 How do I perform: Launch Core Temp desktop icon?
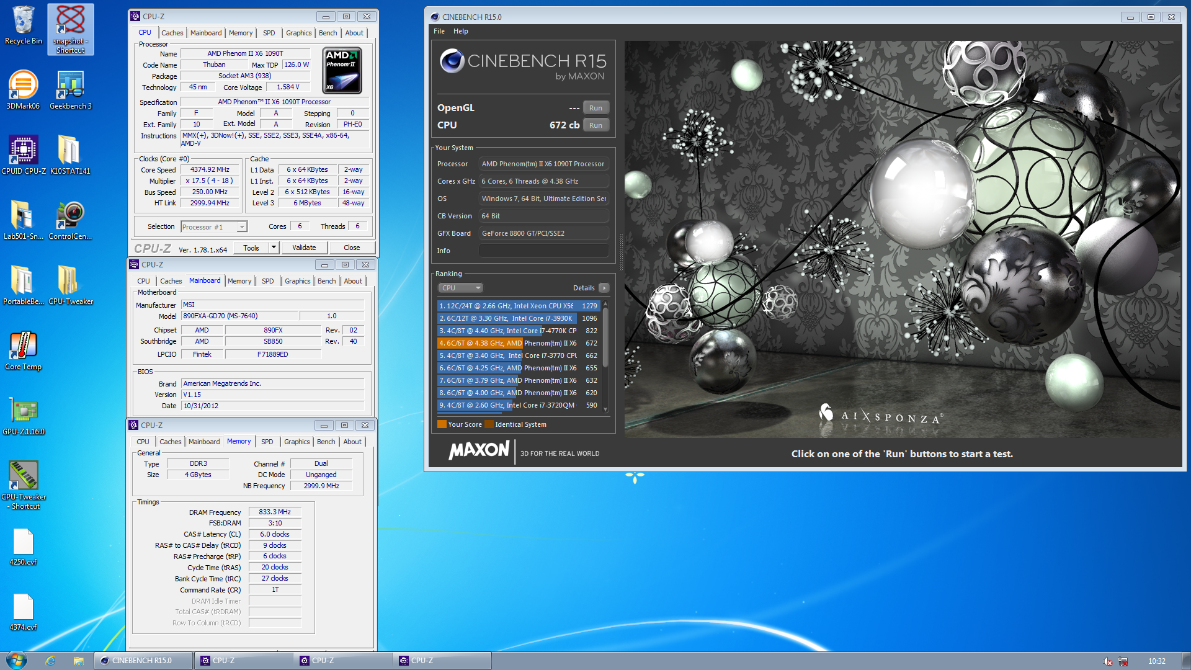(24, 351)
